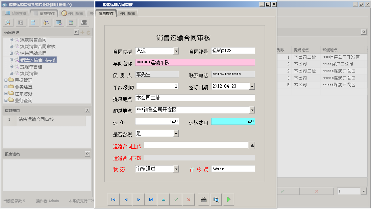Print the contract using the printer icon
This screenshot has width=371, height=209.
pyautogui.click(x=203, y=200)
